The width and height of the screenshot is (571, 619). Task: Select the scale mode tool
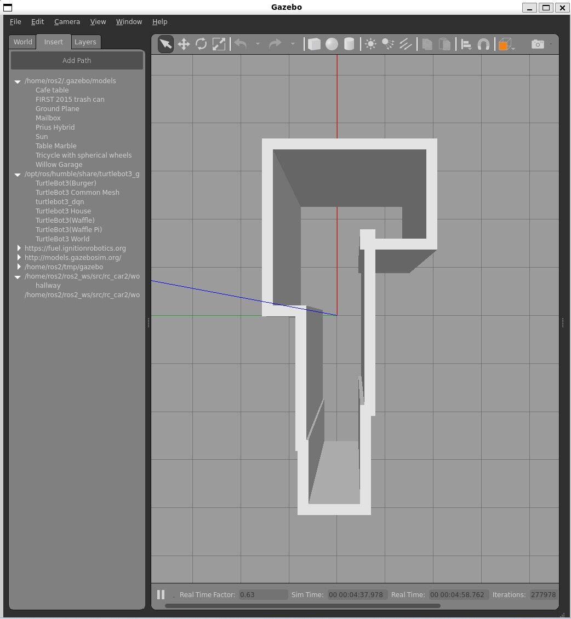pyautogui.click(x=219, y=44)
